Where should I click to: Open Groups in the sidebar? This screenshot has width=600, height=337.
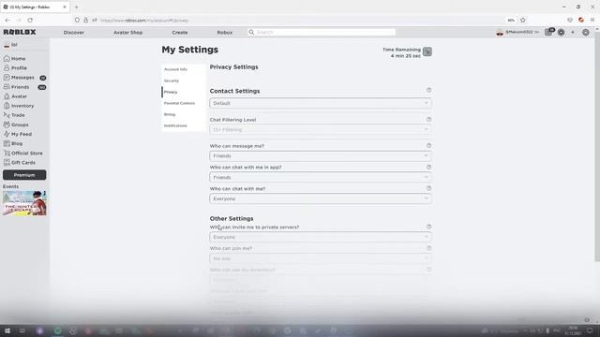[16, 125]
